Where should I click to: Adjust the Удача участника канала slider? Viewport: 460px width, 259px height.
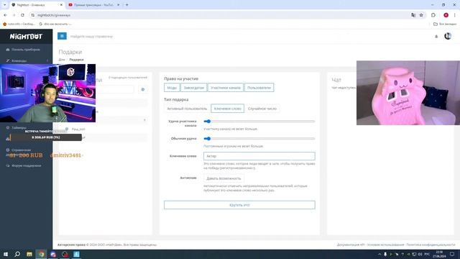[259, 122]
